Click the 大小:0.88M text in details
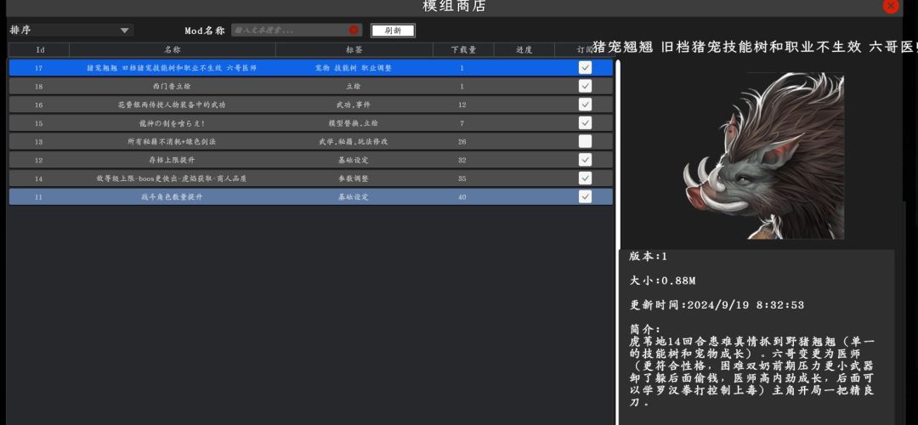 [x=662, y=281]
